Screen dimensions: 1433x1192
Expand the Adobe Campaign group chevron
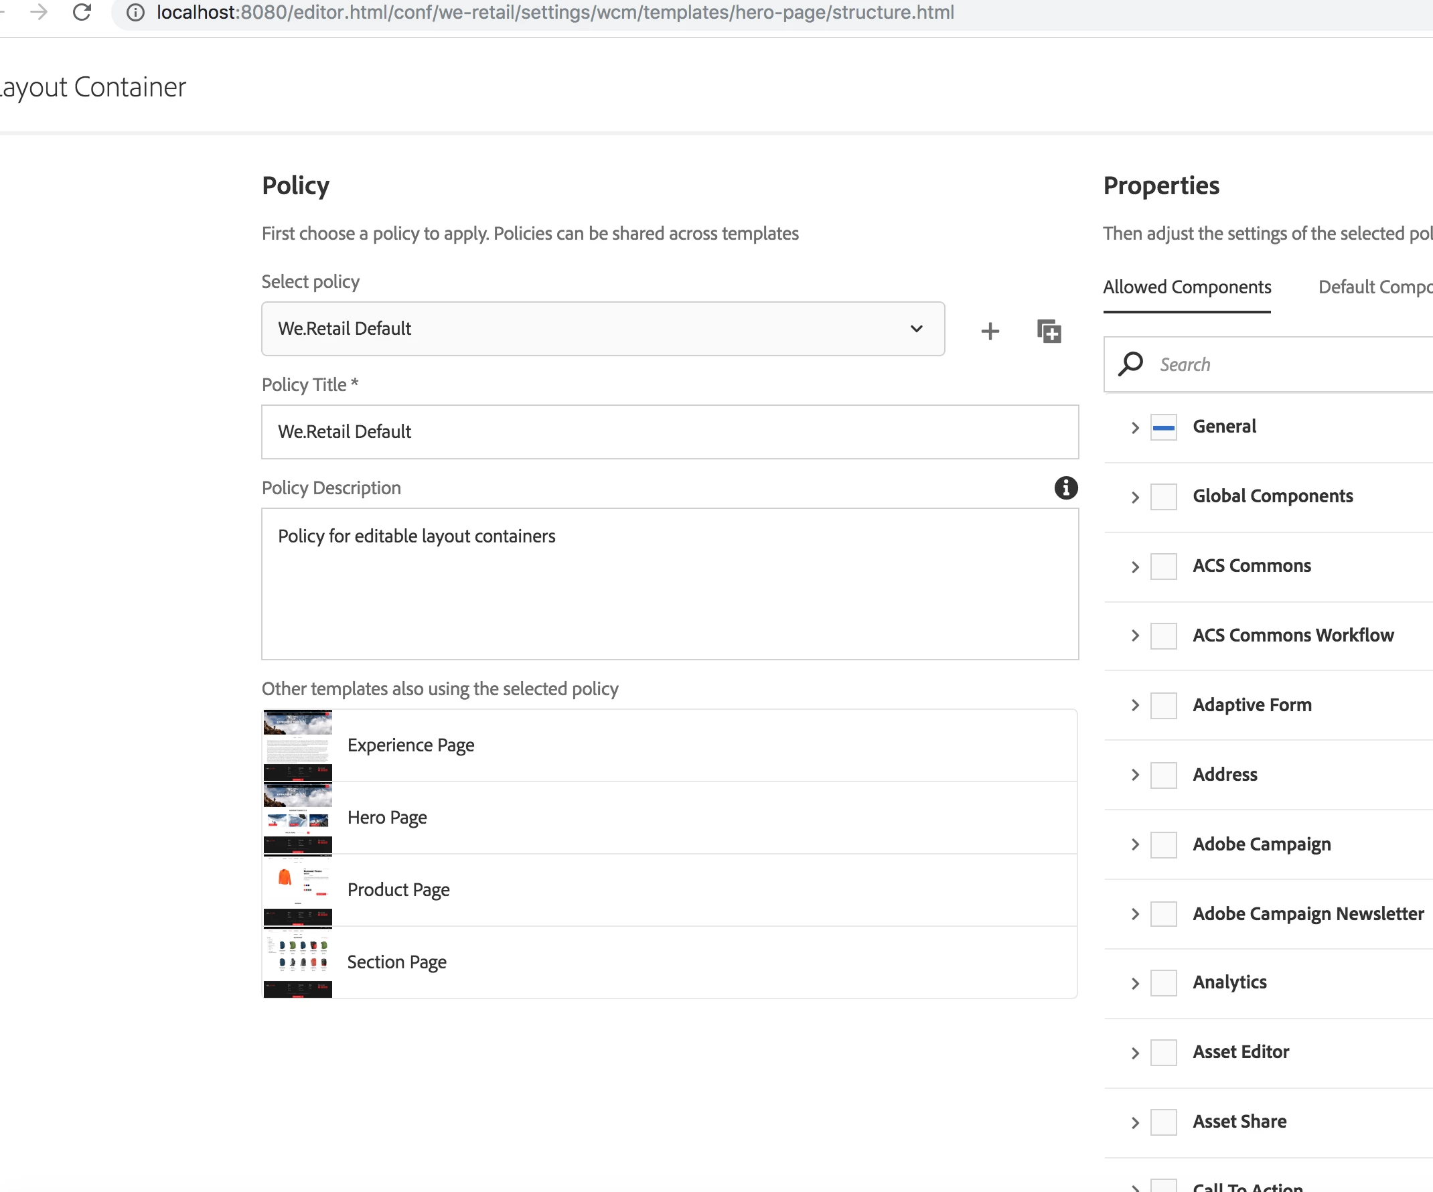1135,844
